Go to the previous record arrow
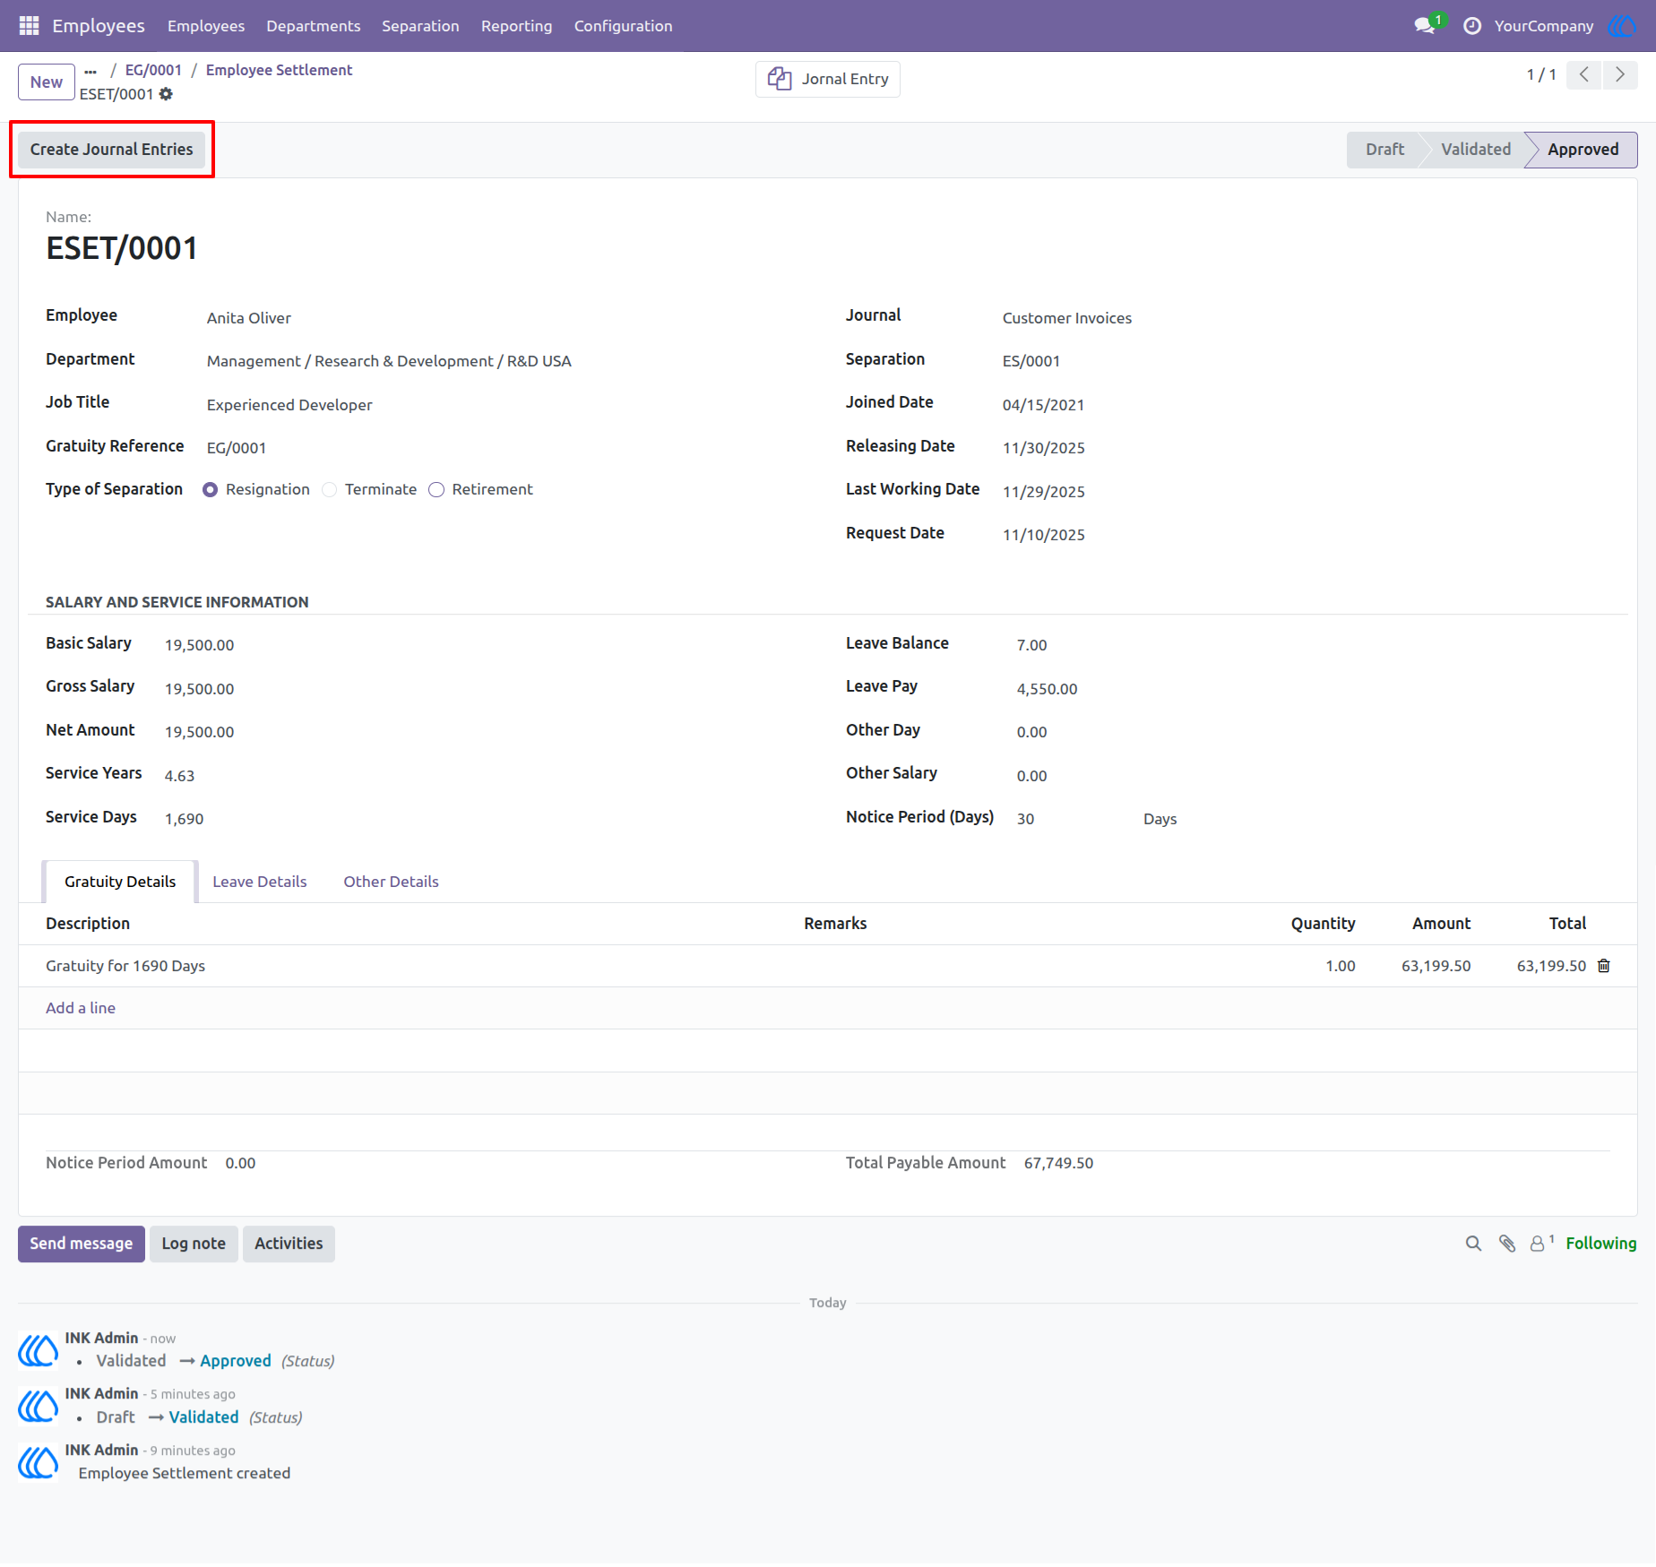Viewport: 1656px width, 1567px height. pyautogui.click(x=1584, y=74)
